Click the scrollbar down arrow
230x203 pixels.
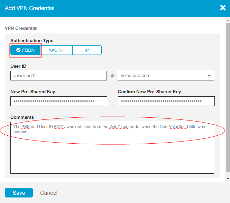tap(227, 178)
